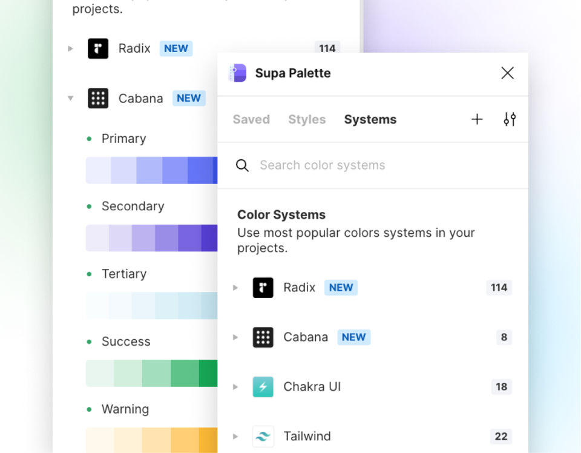Add a new color system with plus icon
The width and height of the screenshot is (581, 453).
(x=477, y=119)
